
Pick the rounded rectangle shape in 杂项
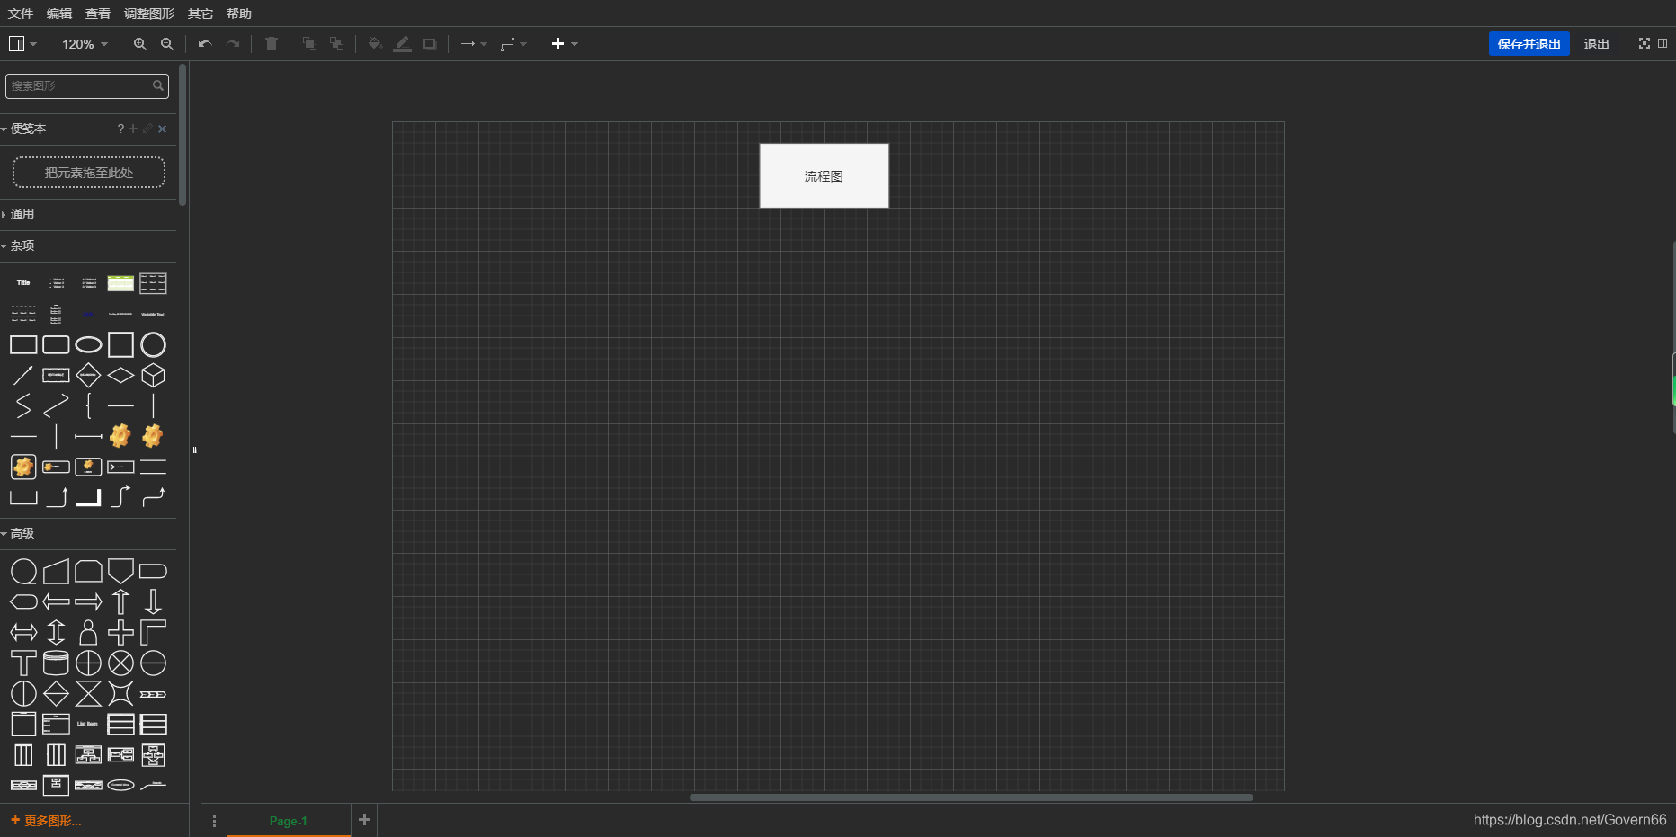[x=56, y=344]
